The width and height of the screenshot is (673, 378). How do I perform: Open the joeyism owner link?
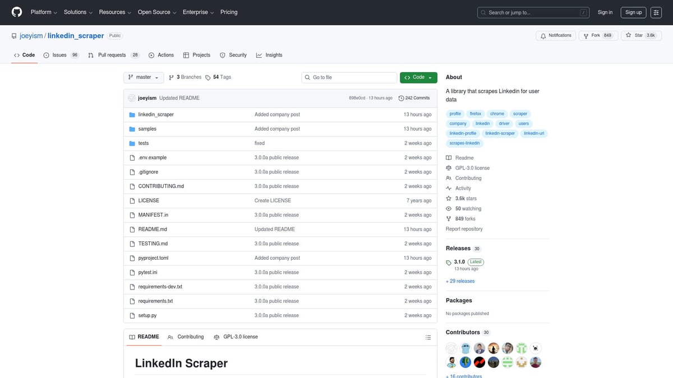(x=31, y=36)
